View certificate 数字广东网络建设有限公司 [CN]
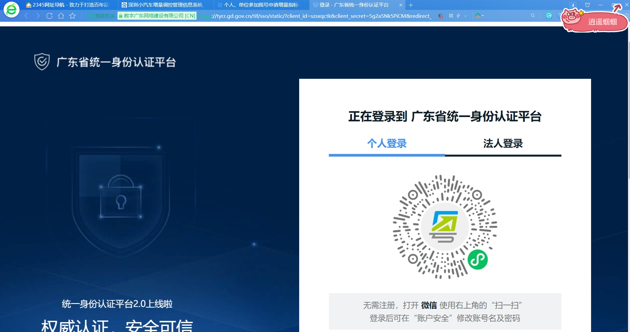The image size is (630, 332). (x=157, y=16)
